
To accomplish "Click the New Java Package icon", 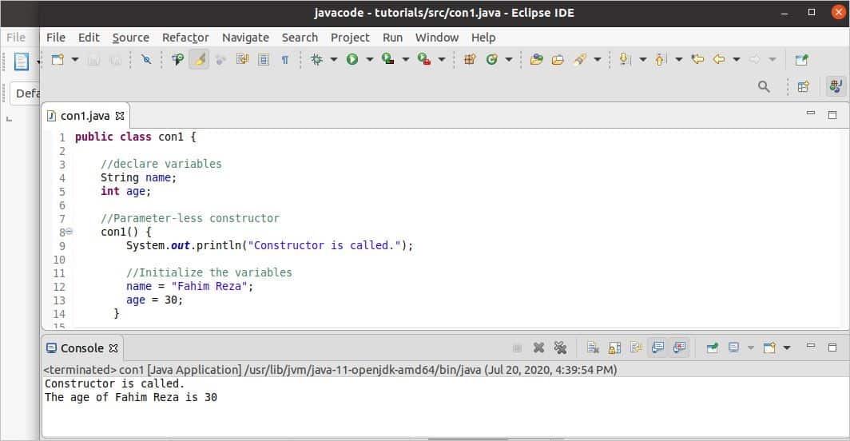I will [x=470, y=60].
